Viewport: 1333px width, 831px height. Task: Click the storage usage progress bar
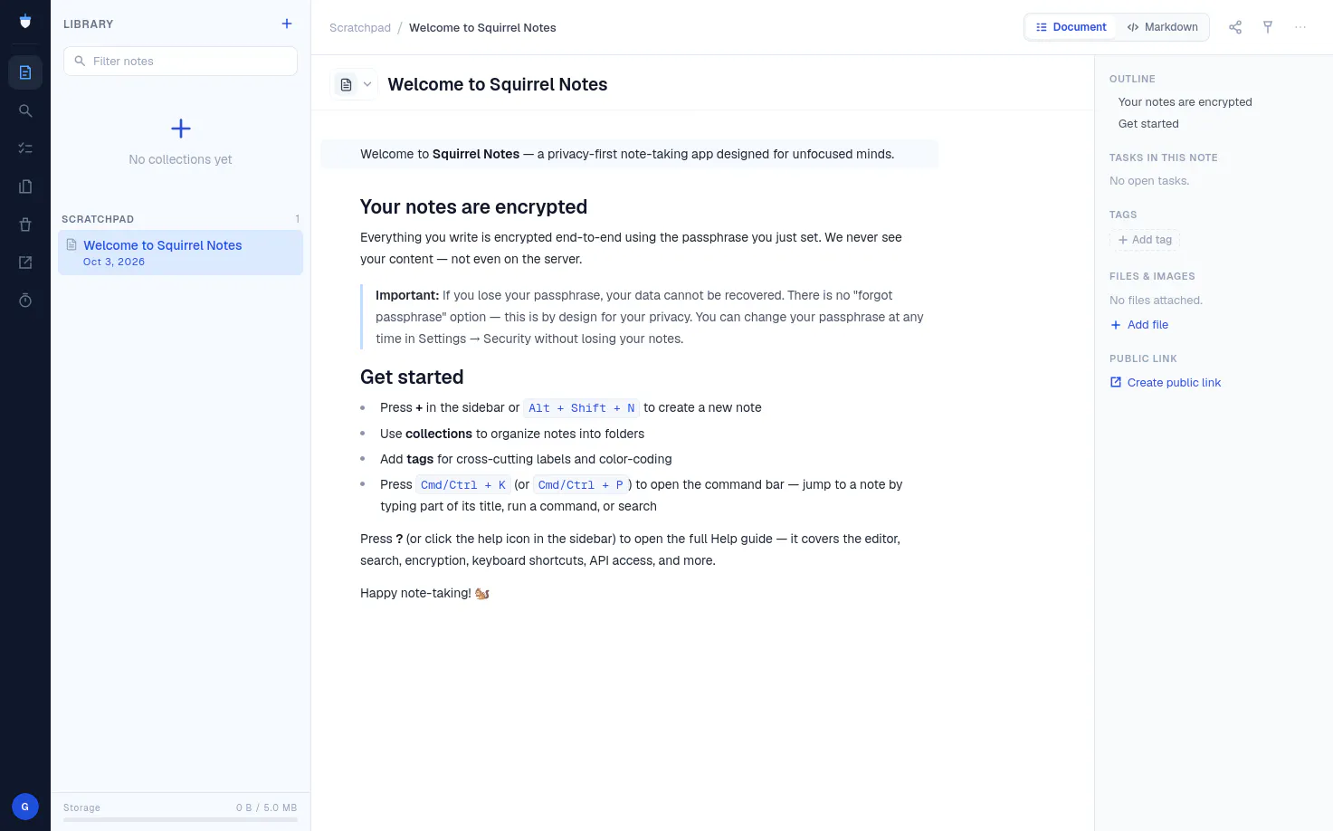point(180,819)
